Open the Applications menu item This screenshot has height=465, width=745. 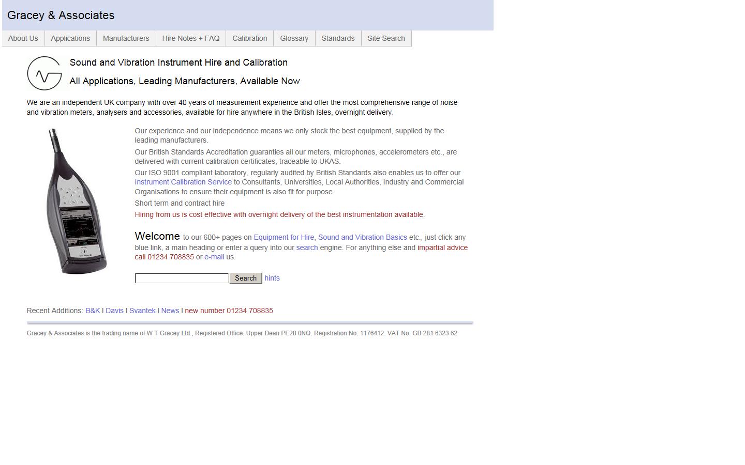70,38
